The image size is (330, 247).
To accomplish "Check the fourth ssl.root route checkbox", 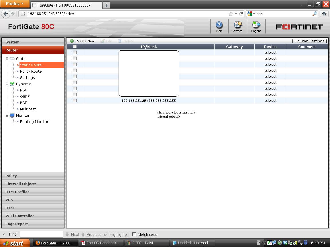I will [x=75, y=71].
